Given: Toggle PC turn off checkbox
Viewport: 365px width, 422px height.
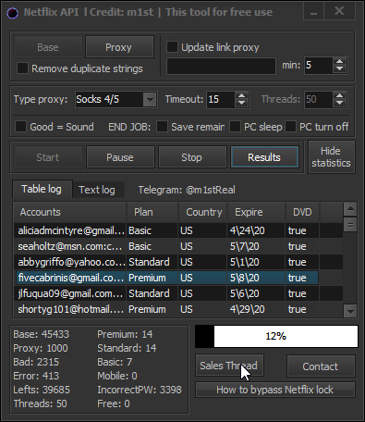Looking at the screenshot, I should coord(290,127).
